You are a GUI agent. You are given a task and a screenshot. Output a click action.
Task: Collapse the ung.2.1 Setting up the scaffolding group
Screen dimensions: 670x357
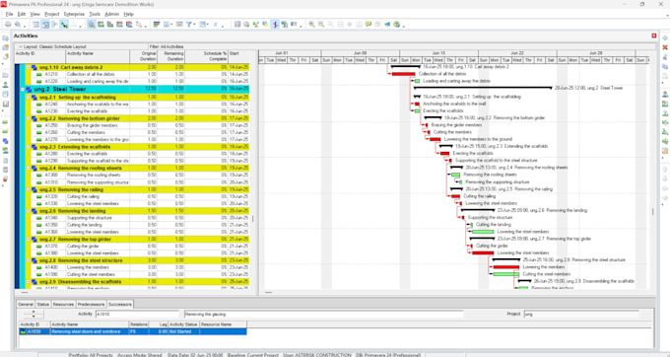click(29, 98)
